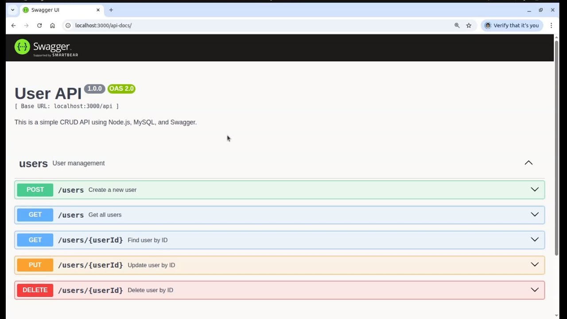The width and height of the screenshot is (567, 319).
Task: Expand POST /users Create a new user
Action: pyautogui.click(x=280, y=190)
